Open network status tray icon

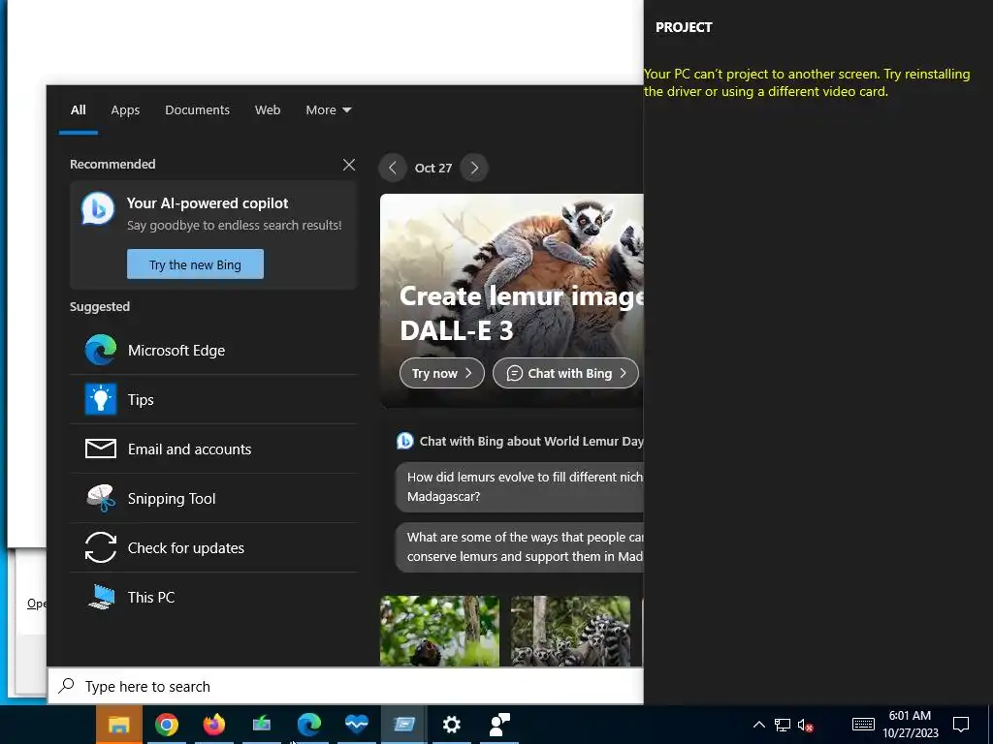pos(783,725)
